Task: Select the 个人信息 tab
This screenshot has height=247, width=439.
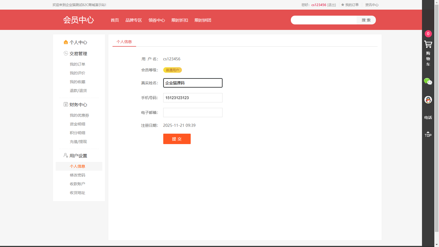Action: point(124,42)
